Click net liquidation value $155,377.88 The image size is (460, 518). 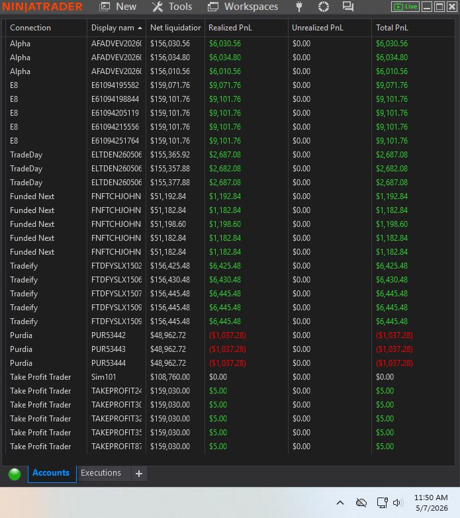(x=170, y=183)
